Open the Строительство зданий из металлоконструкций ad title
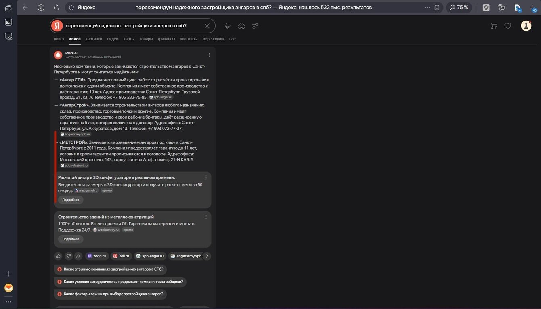This screenshot has height=309, width=541. coord(106,217)
